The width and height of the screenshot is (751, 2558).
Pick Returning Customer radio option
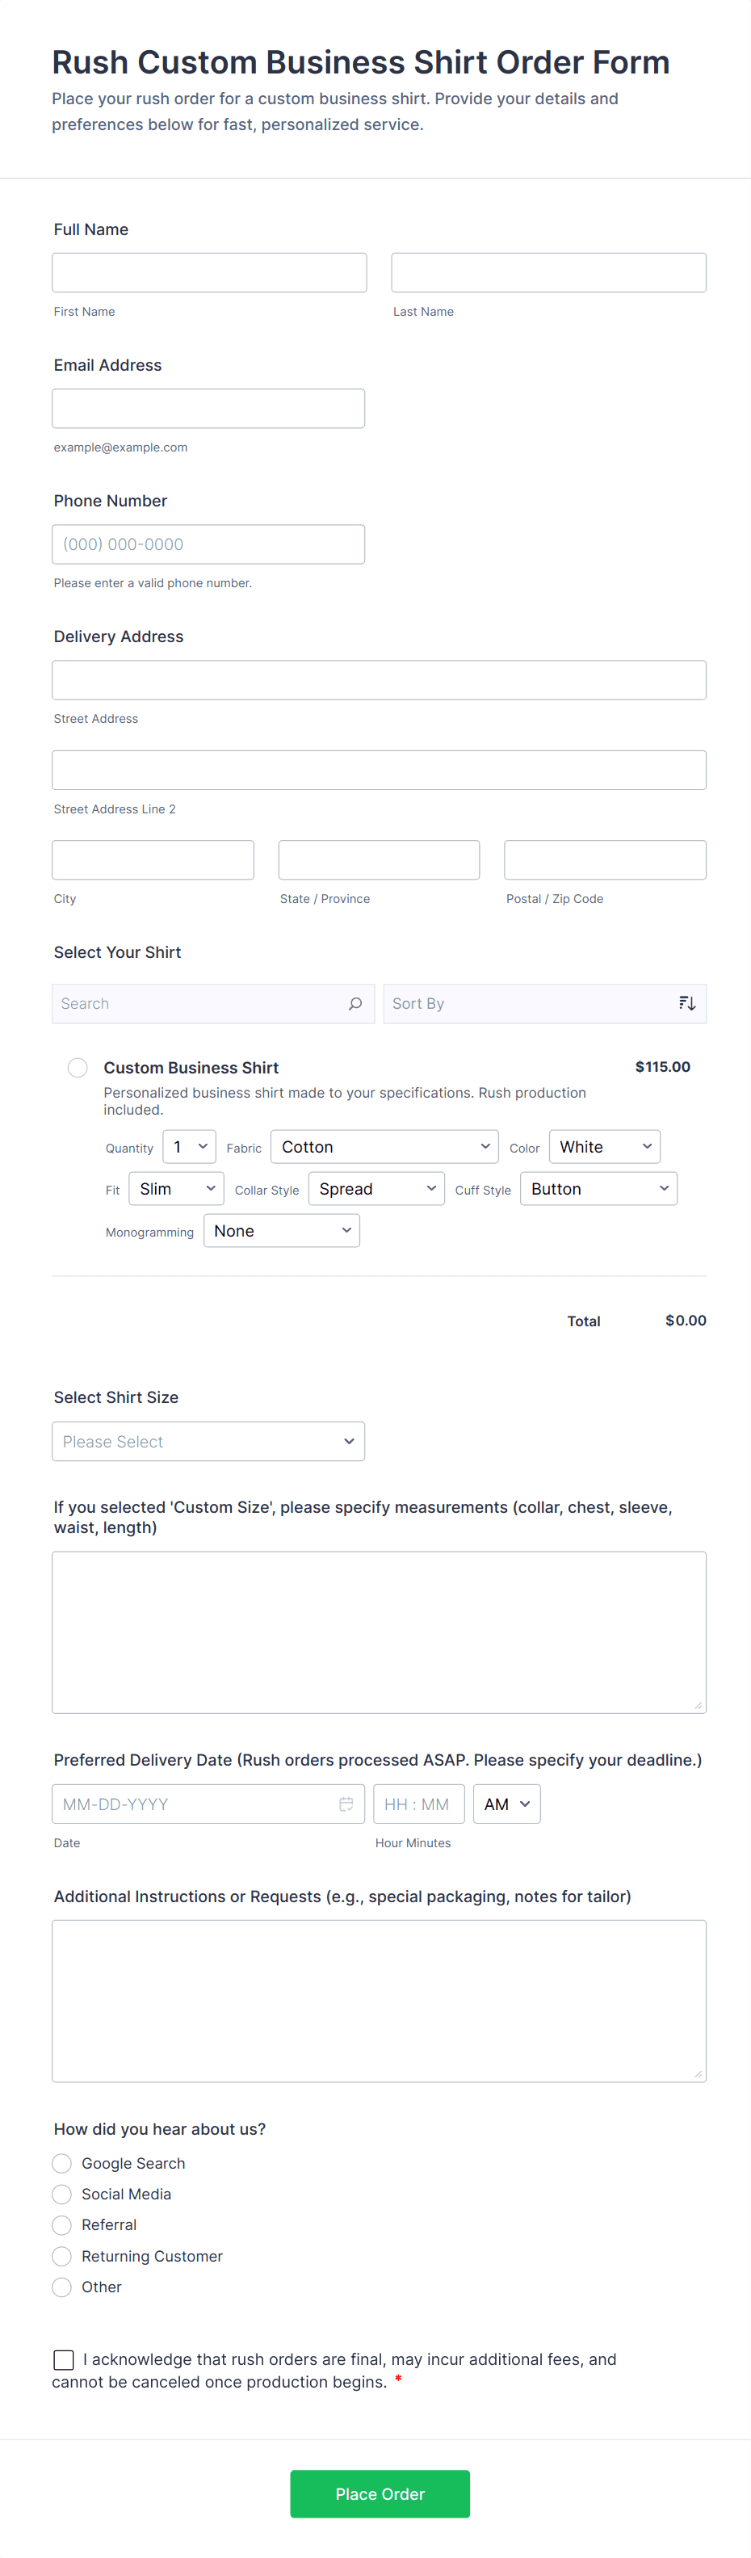point(61,2255)
